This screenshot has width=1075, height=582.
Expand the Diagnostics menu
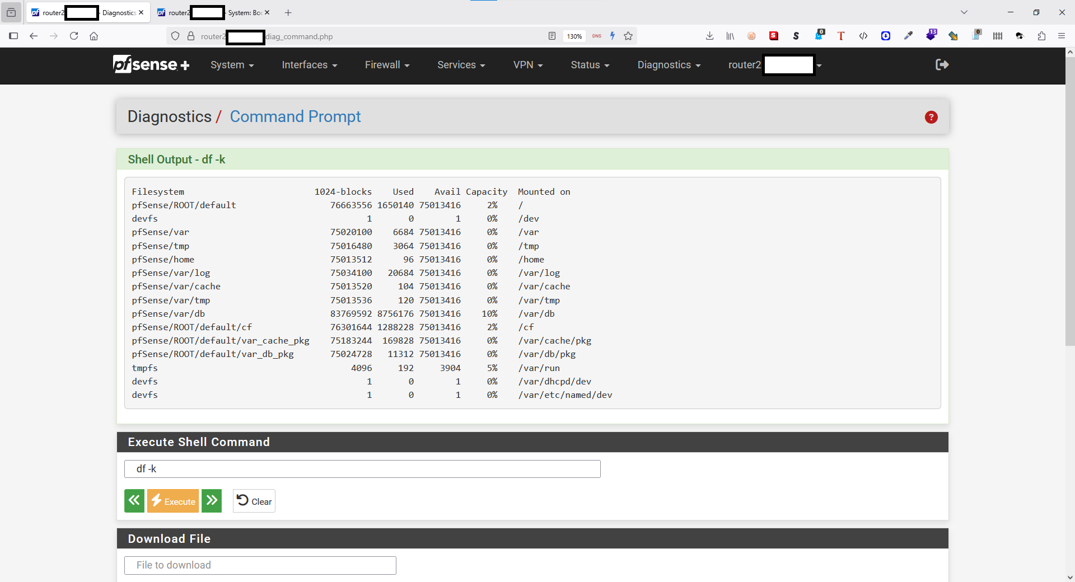coord(669,65)
